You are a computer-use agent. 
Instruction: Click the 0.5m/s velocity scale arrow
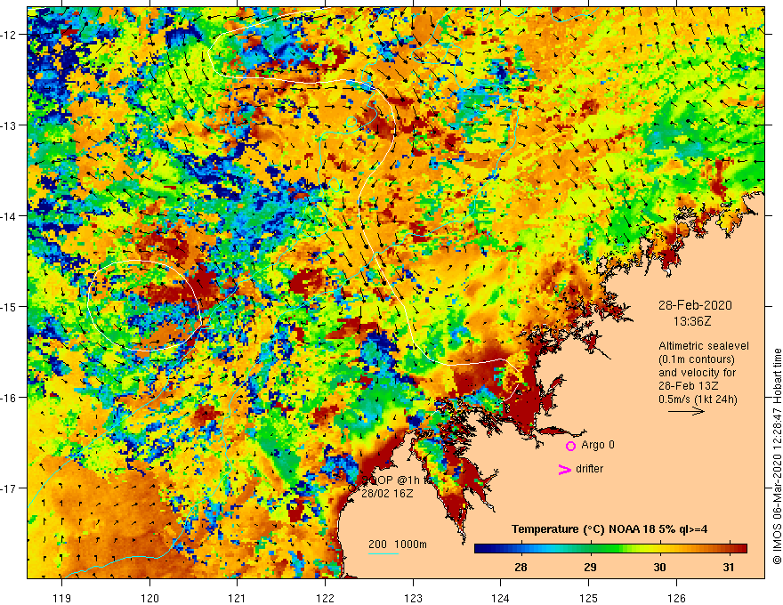(x=686, y=411)
